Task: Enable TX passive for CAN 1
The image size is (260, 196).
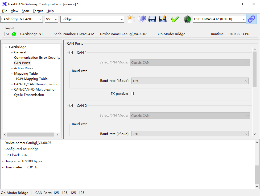Action: click(132, 94)
